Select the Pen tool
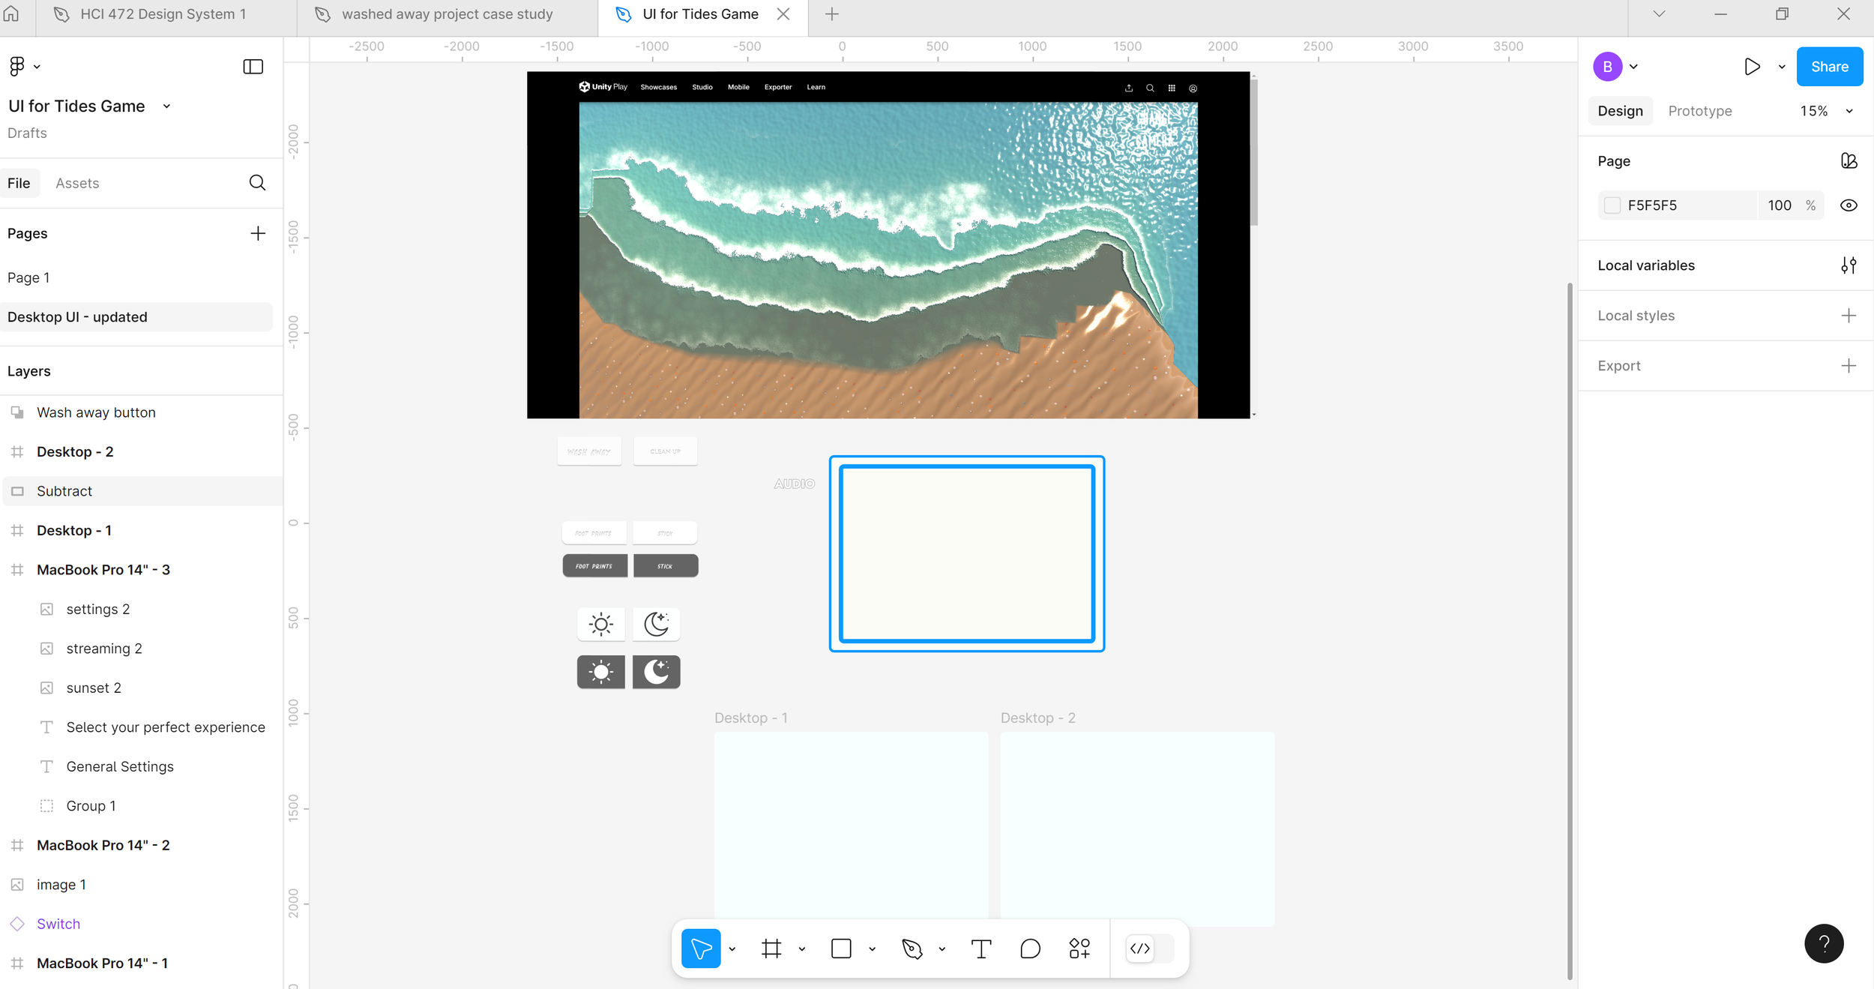Image resolution: width=1874 pixels, height=989 pixels. [x=912, y=949]
